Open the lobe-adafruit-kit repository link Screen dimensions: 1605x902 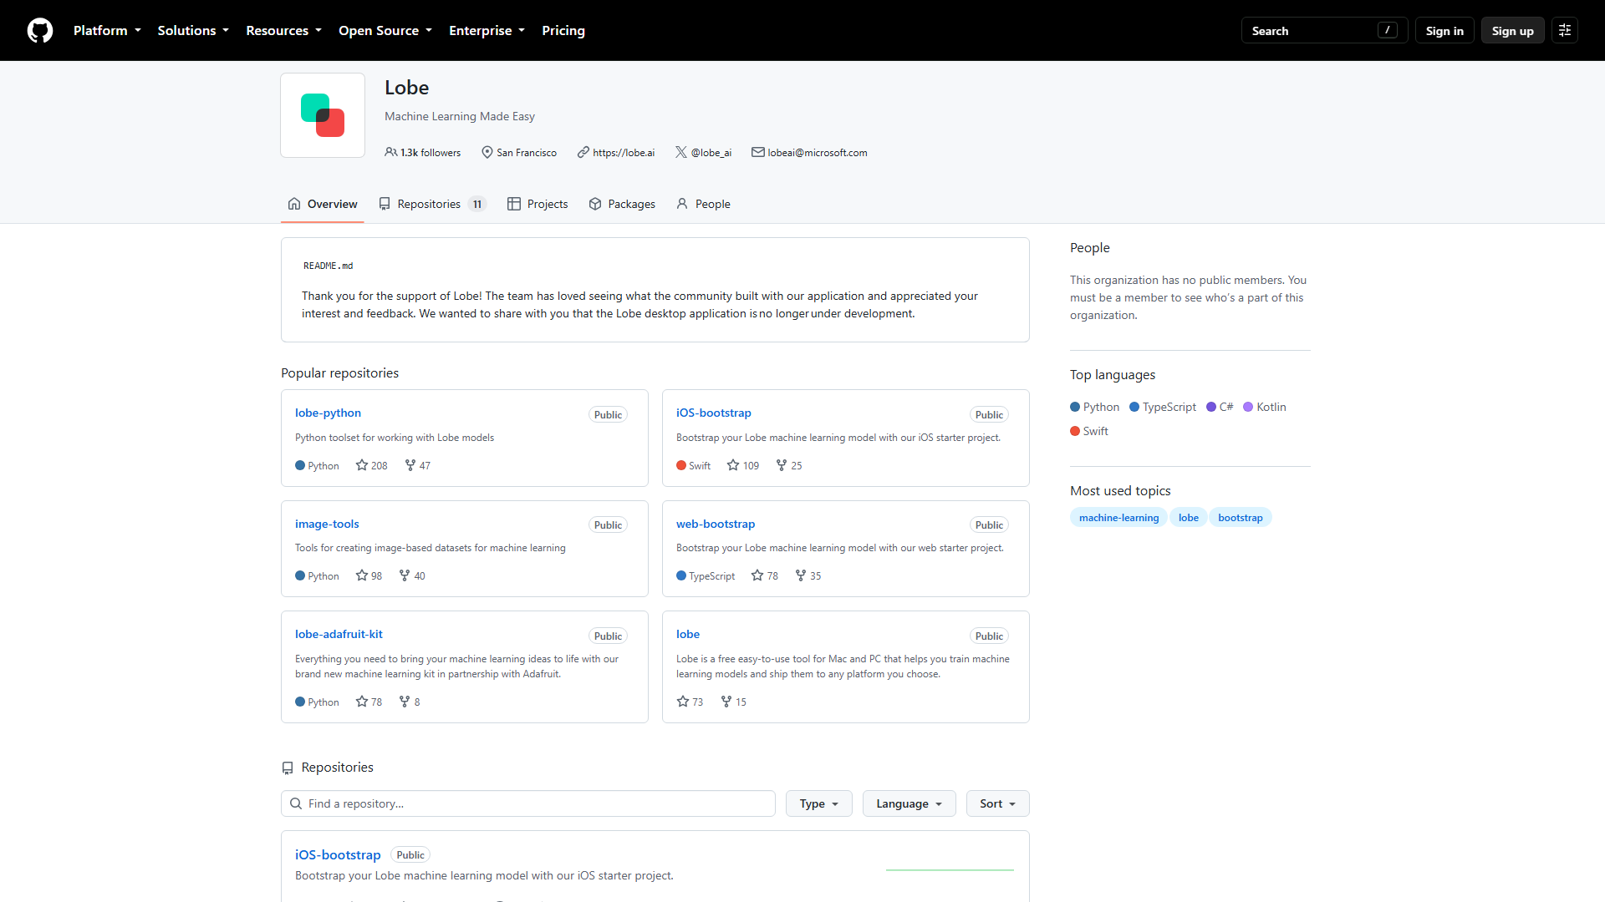point(339,634)
